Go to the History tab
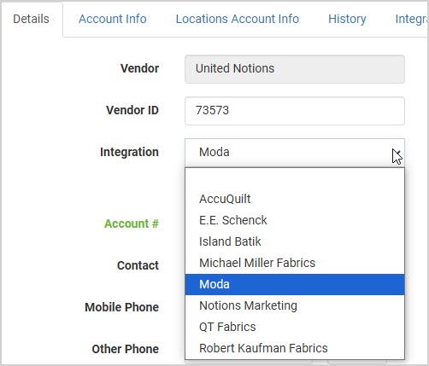Image resolution: width=429 pixels, height=366 pixels. pos(347,19)
